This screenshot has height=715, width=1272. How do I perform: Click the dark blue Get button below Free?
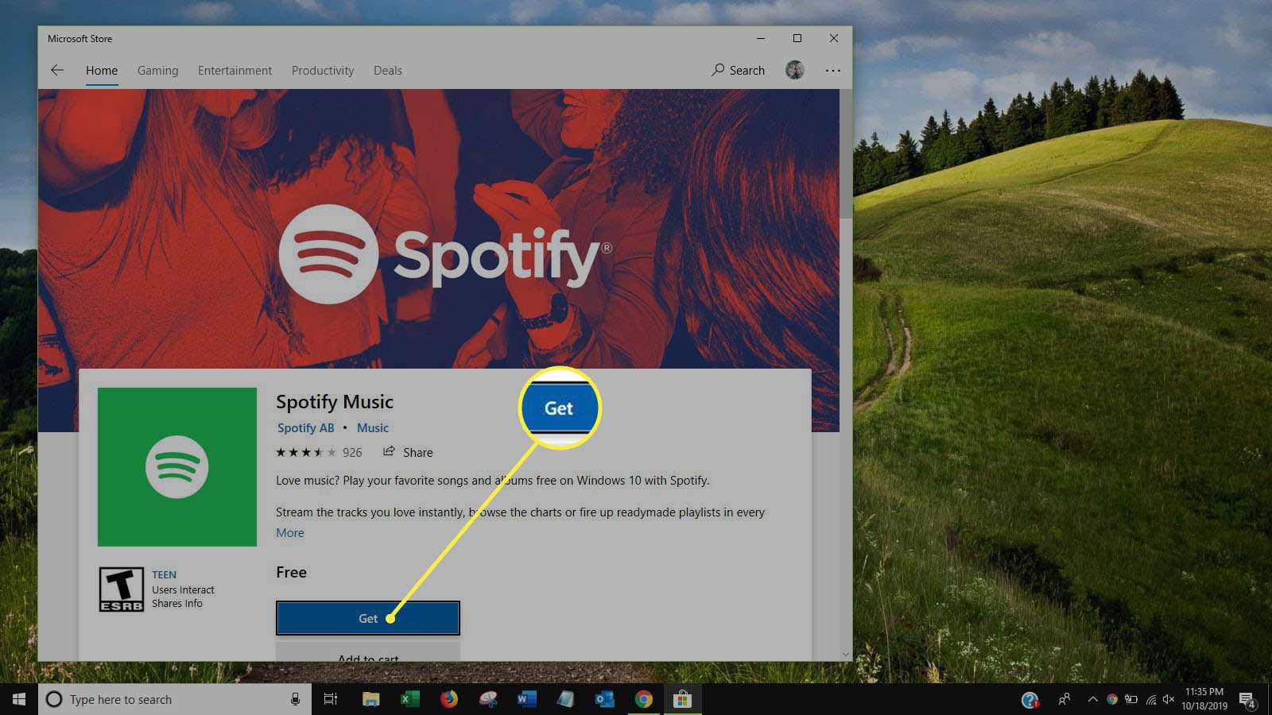(368, 618)
